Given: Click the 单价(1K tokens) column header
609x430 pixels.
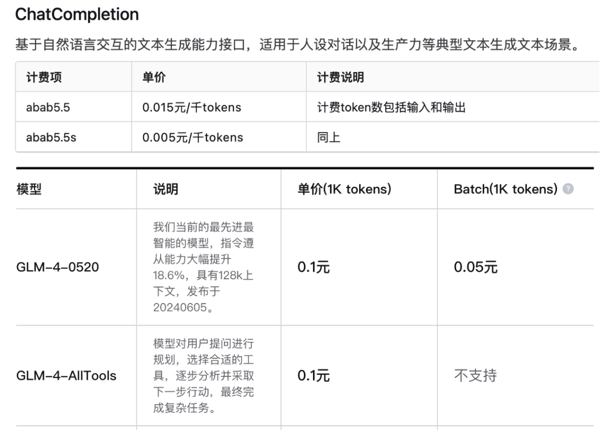Looking at the screenshot, I should (x=344, y=190).
